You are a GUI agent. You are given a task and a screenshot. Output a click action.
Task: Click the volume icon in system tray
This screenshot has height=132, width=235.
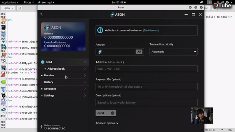(223, 2)
